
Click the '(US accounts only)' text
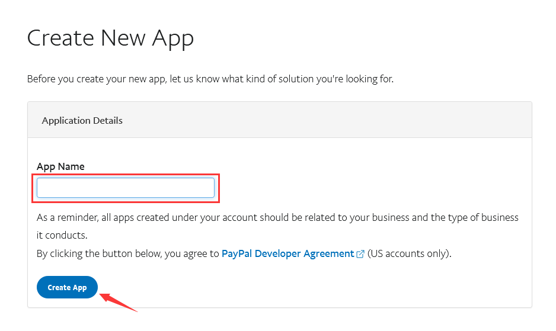409,253
